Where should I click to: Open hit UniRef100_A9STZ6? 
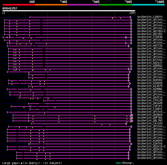click(150, 46)
